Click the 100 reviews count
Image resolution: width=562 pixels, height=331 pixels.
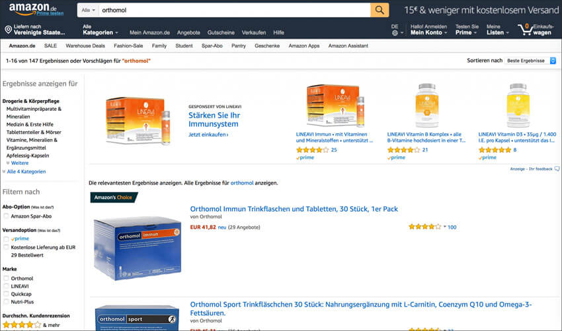point(452,227)
